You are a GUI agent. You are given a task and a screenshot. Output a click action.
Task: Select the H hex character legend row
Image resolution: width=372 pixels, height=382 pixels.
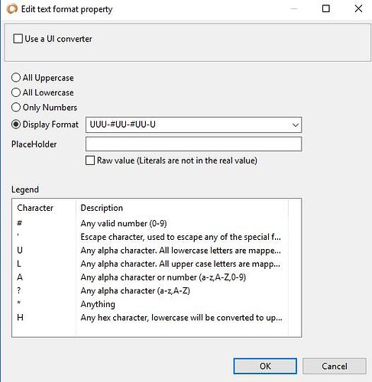[150, 318]
